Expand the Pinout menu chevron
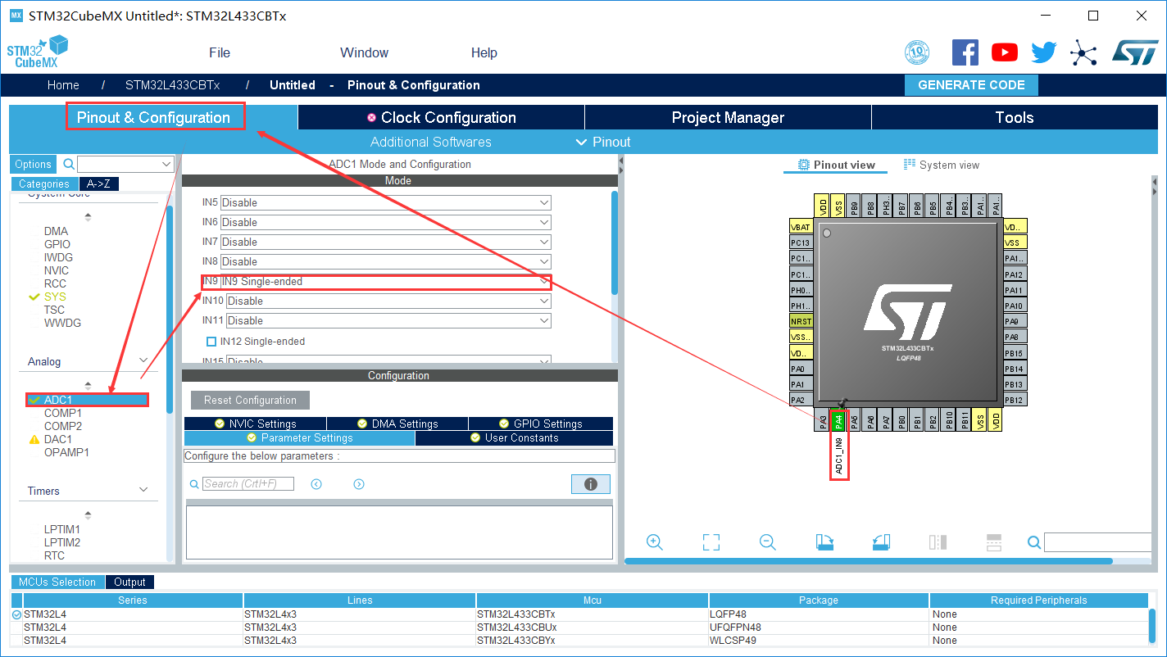The height and width of the screenshot is (657, 1167). (581, 142)
